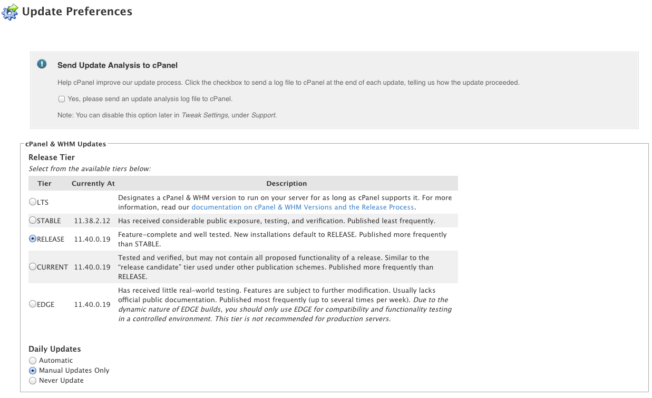This screenshot has width=652, height=398.
Task: Click the cPanel & WHM Updates legend
Action: click(66, 144)
